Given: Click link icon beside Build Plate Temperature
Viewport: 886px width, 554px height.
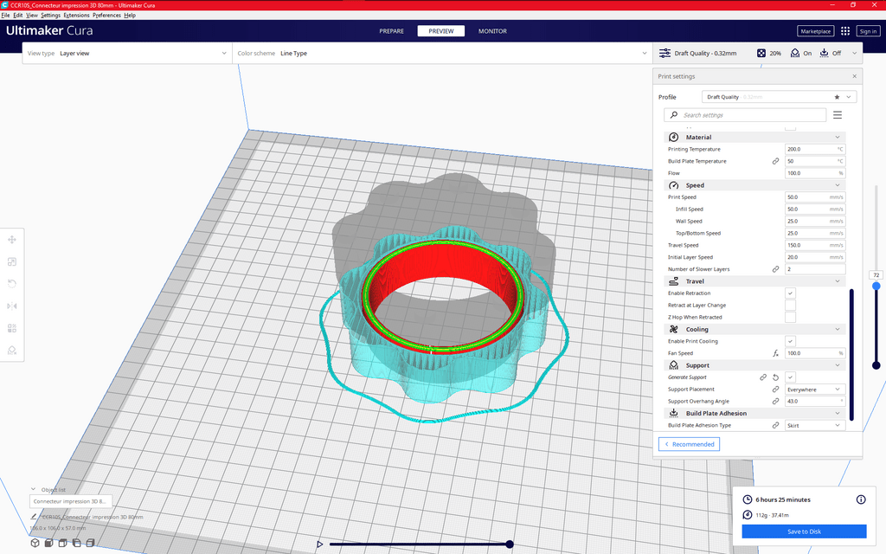Looking at the screenshot, I should [776, 161].
